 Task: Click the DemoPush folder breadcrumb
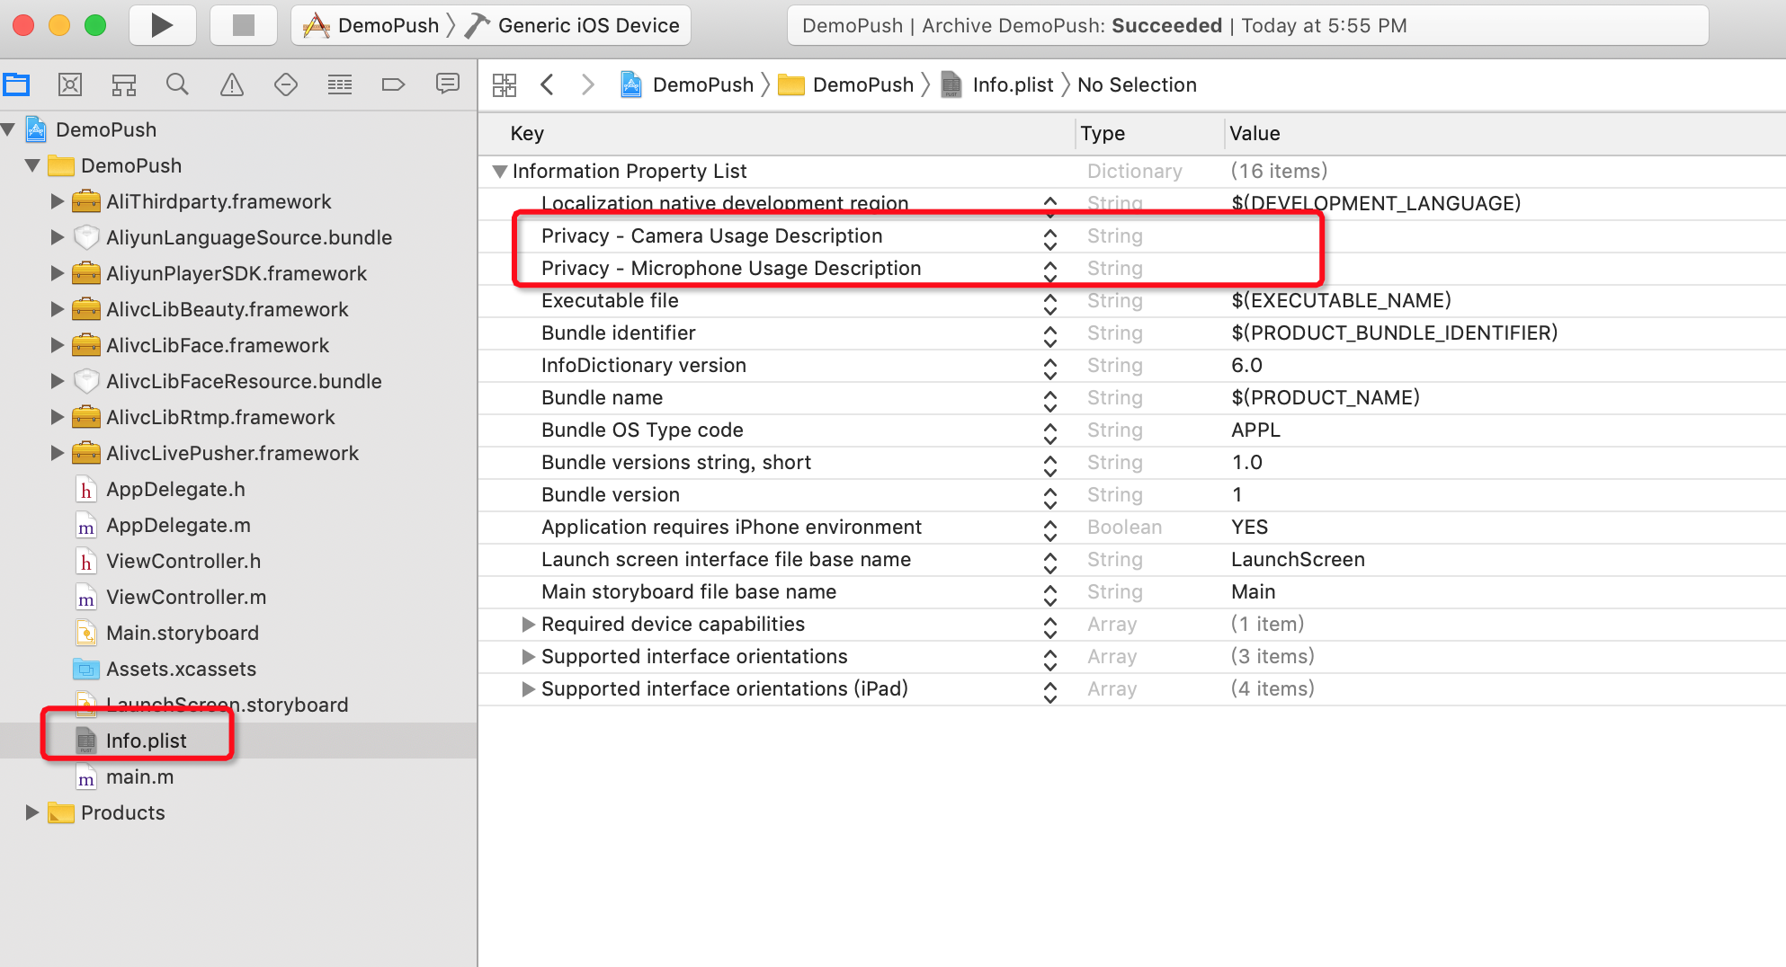click(x=846, y=84)
